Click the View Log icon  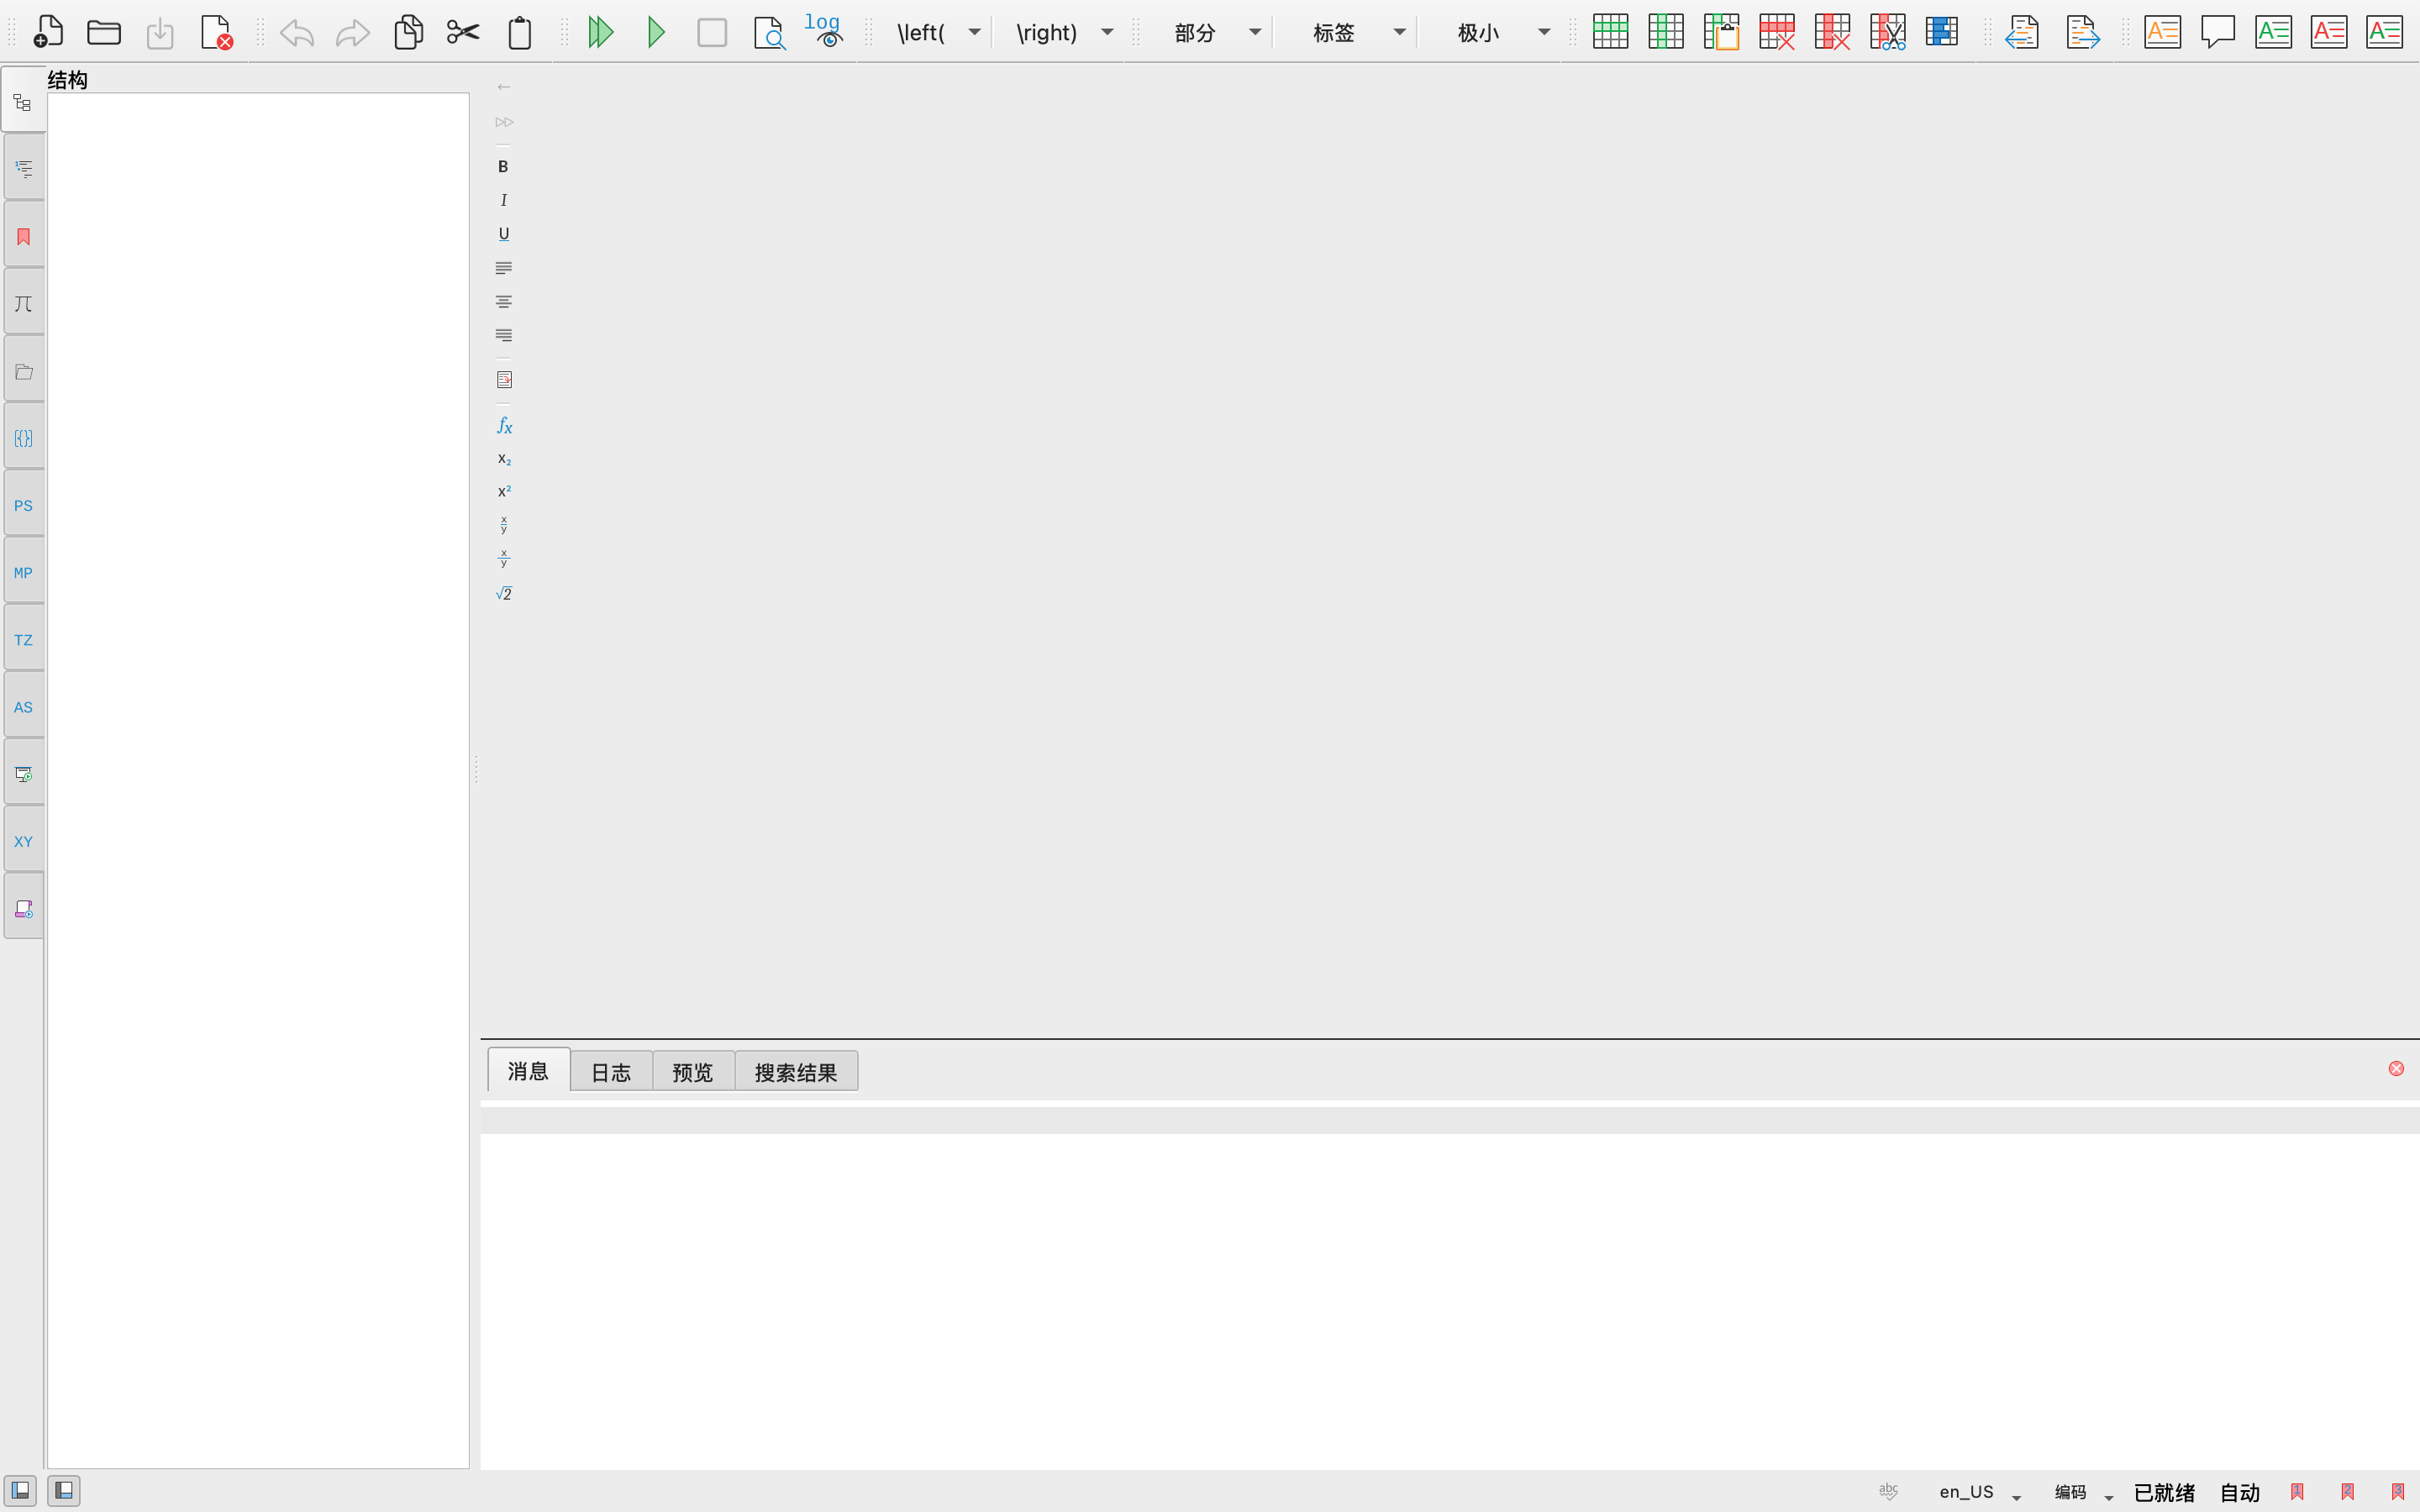tap(824, 31)
